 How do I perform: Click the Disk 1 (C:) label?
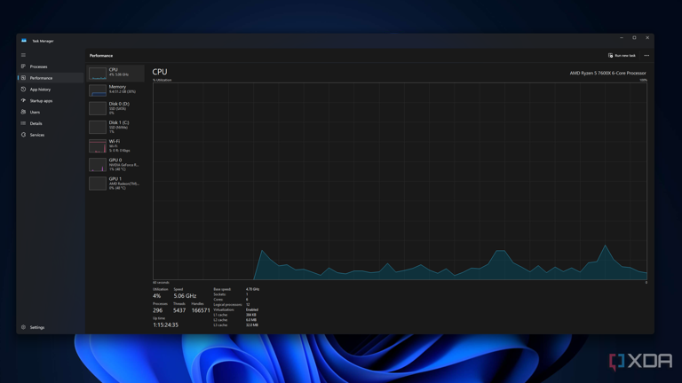(119, 122)
